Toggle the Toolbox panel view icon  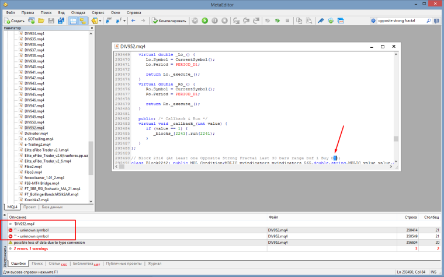pyautogui.click(x=73, y=20)
